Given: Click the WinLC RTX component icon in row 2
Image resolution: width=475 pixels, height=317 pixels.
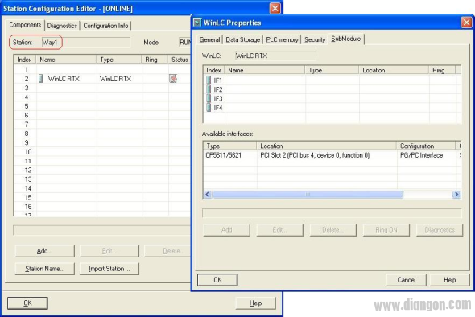Looking at the screenshot, I should 41,79.
